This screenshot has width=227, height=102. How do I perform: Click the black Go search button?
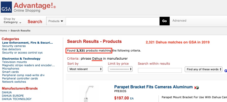tap(164, 21)
